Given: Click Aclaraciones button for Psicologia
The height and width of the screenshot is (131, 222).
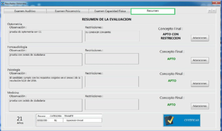Looking at the screenshot, I should pyautogui.click(x=200, y=83).
